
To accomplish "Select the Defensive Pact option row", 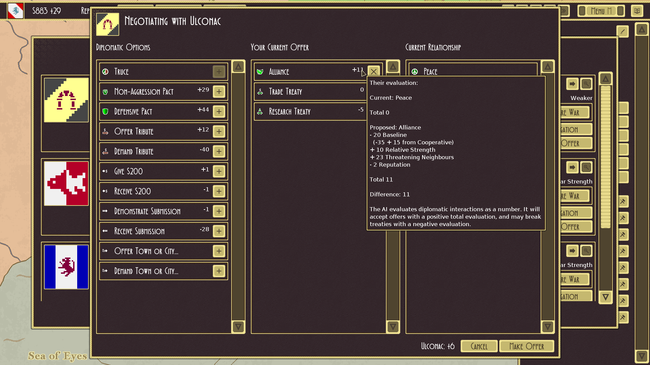I will tap(164, 112).
